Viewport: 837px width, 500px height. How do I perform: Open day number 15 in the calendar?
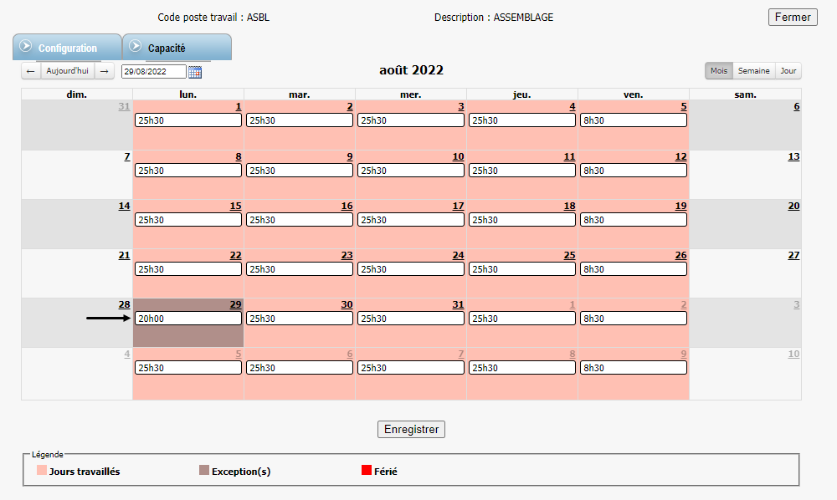coord(235,206)
